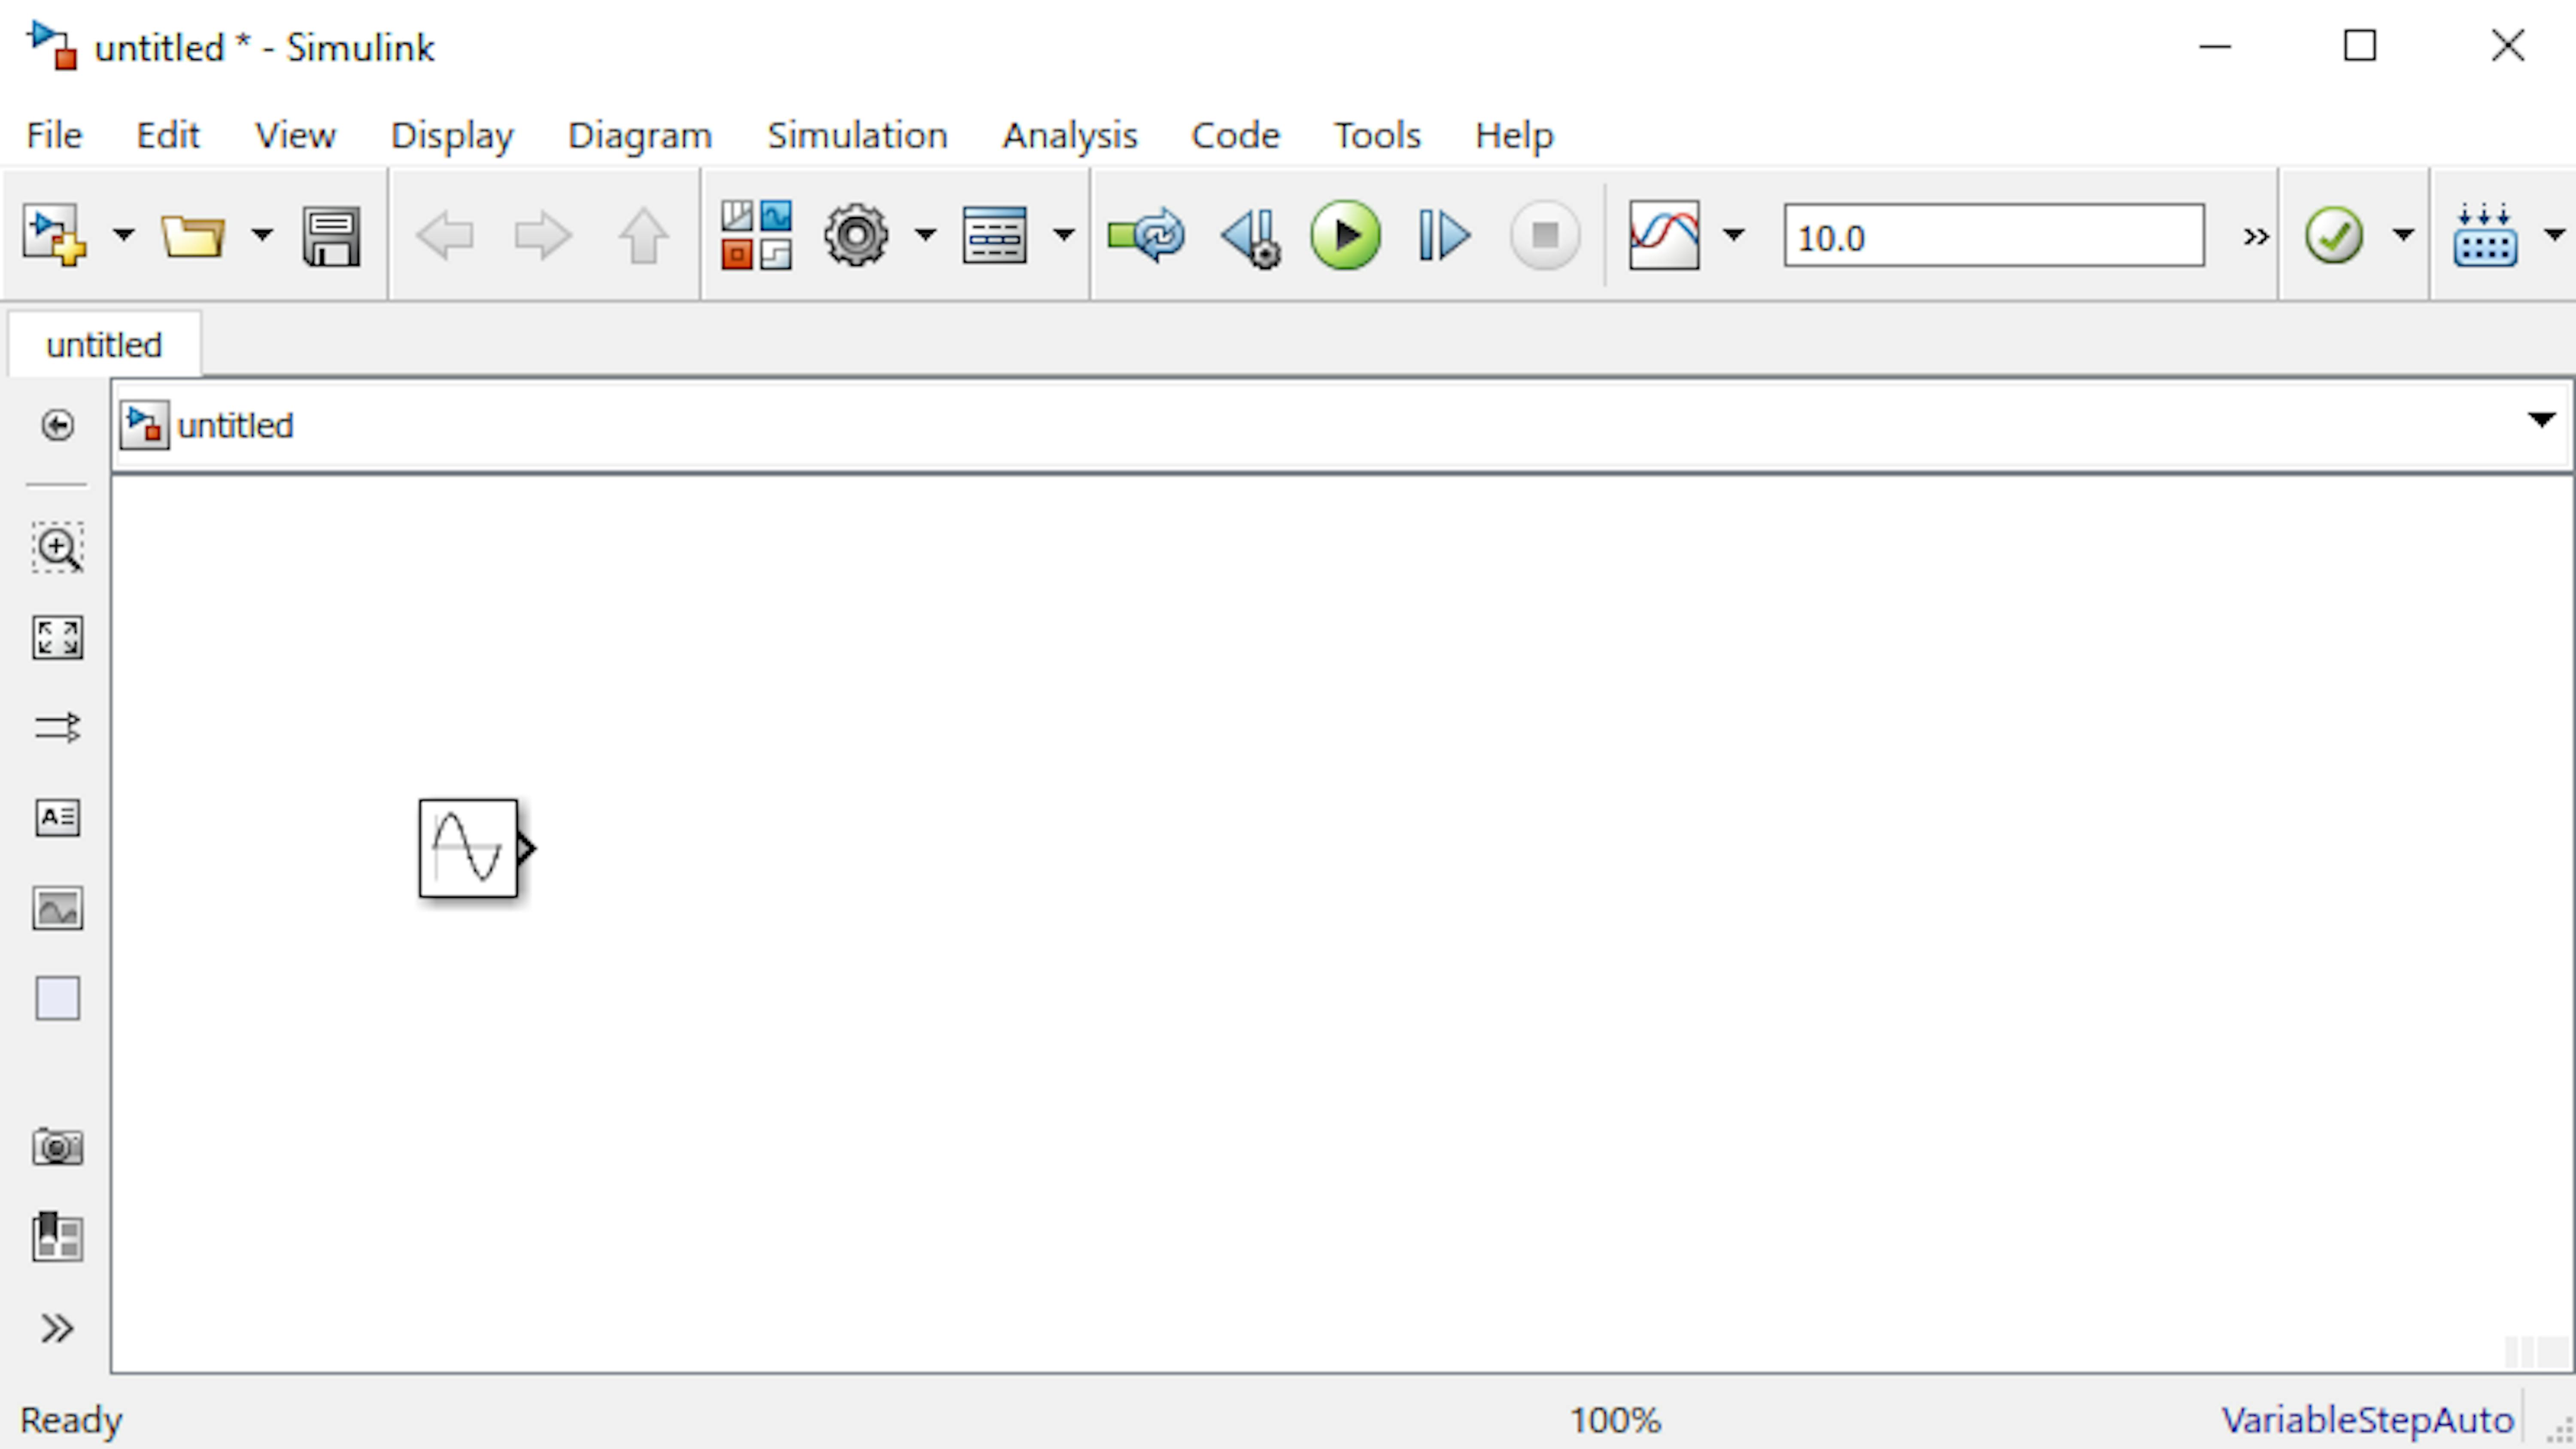Screen dimensions: 2576x1449
Task: Expand the Model Advisor dropdown arrow
Action: (2403, 236)
